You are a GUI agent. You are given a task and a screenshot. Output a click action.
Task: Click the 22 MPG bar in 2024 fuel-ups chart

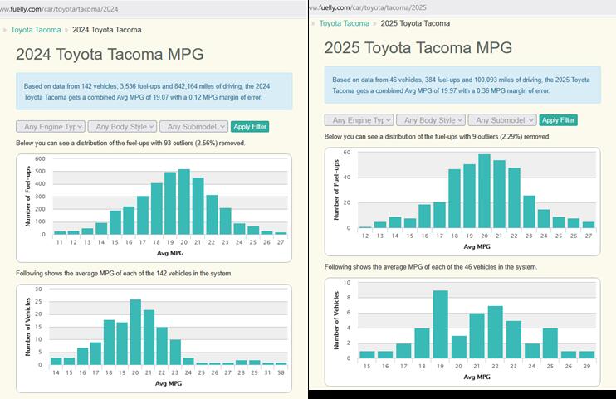click(x=212, y=215)
